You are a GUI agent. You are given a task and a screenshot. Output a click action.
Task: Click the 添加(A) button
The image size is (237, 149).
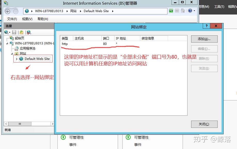[204, 39]
